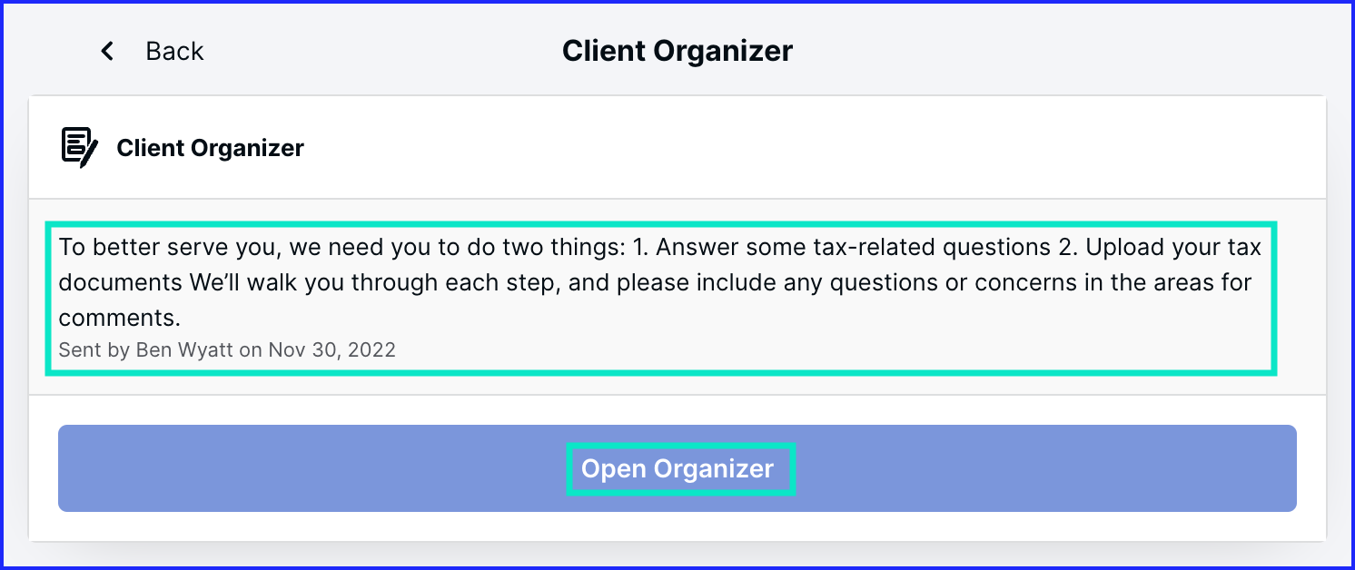
Task: Click the sent date "Nov 30, 2022"
Action: click(331, 349)
